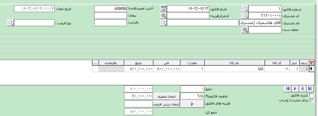Select amount cell in مبلغ column
The image size is (318, 116).
coord(138,69)
